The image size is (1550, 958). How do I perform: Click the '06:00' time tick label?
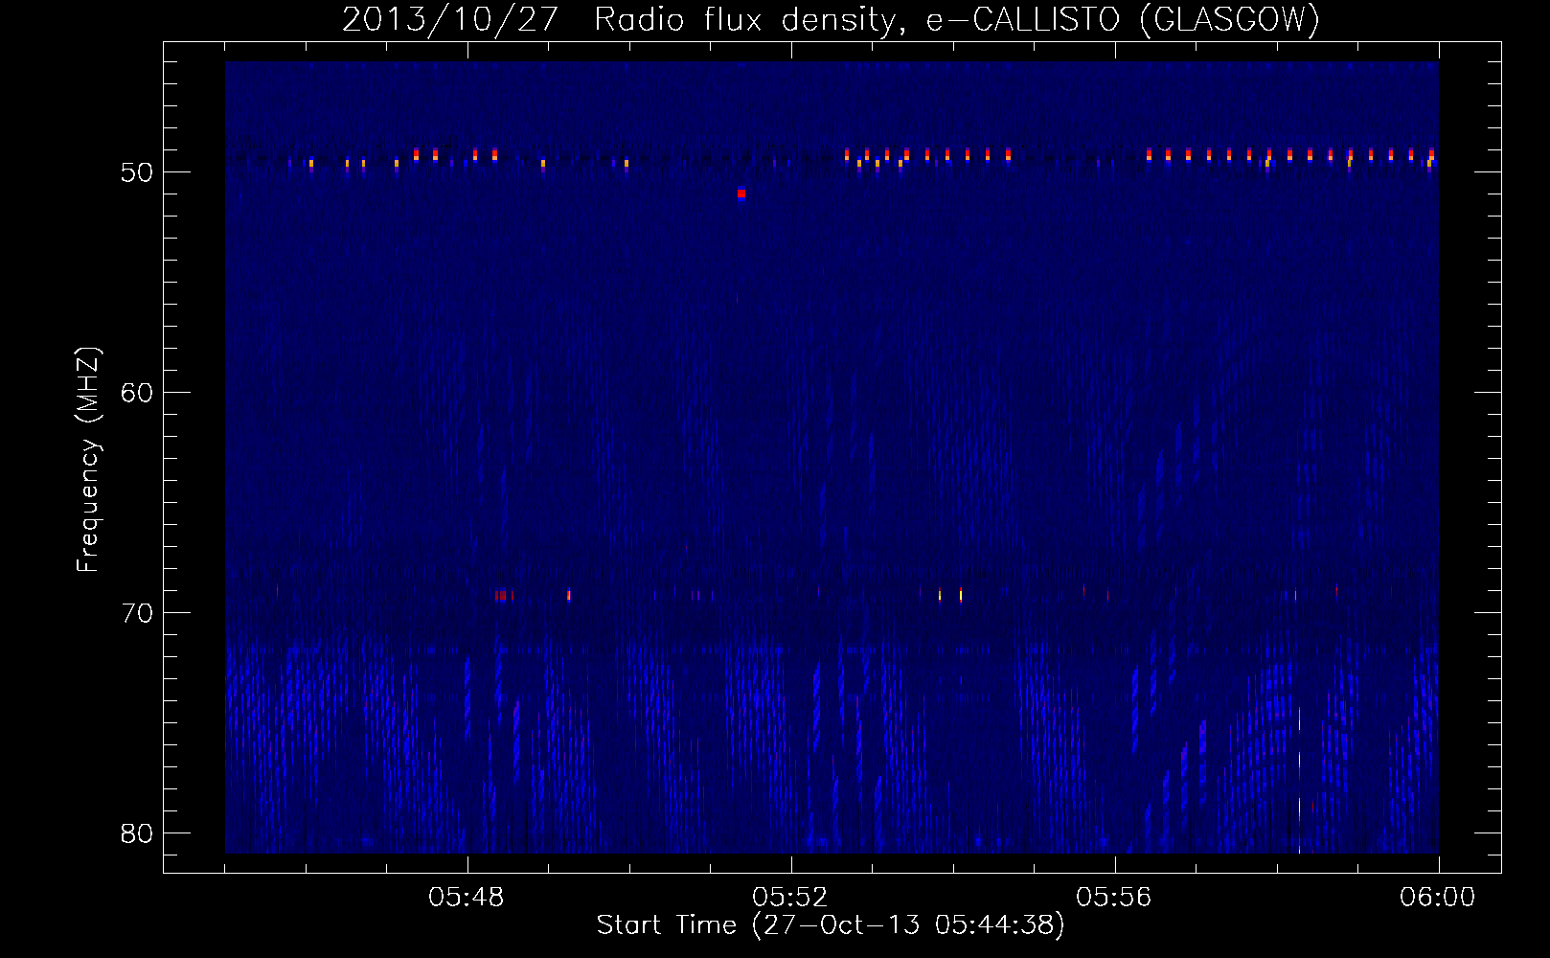click(x=1437, y=898)
